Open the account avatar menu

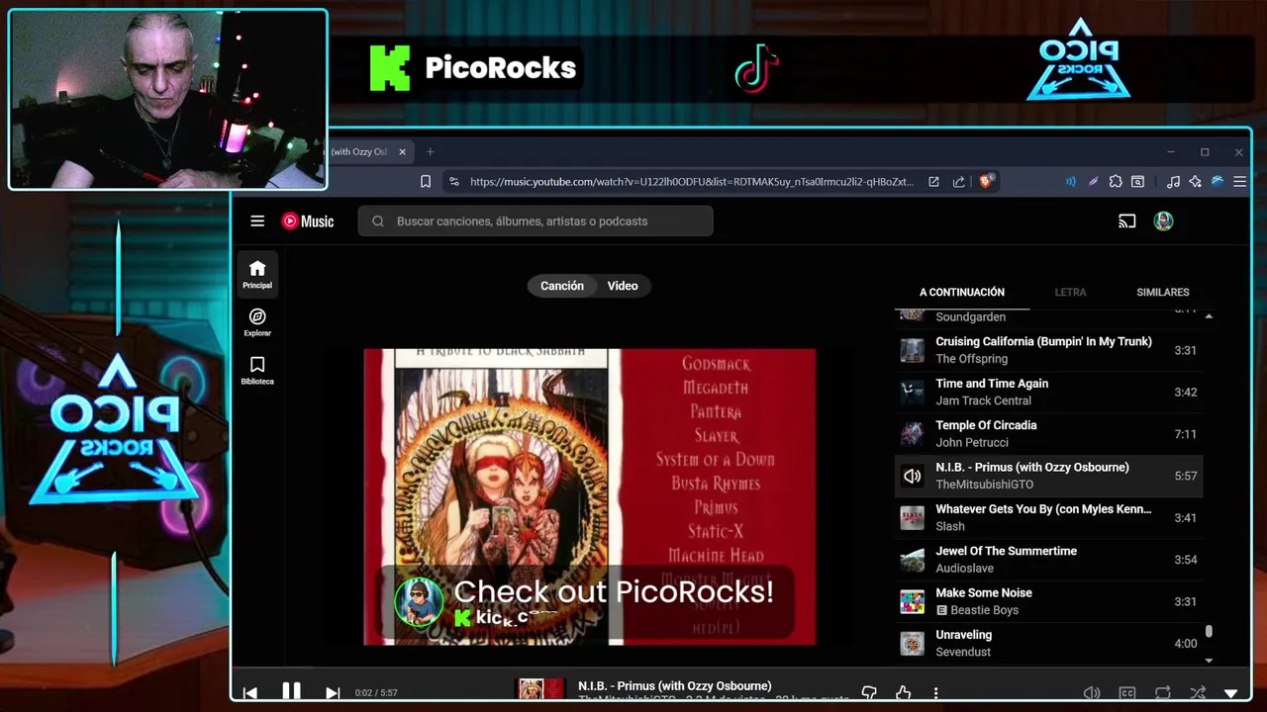coord(1163,222)
